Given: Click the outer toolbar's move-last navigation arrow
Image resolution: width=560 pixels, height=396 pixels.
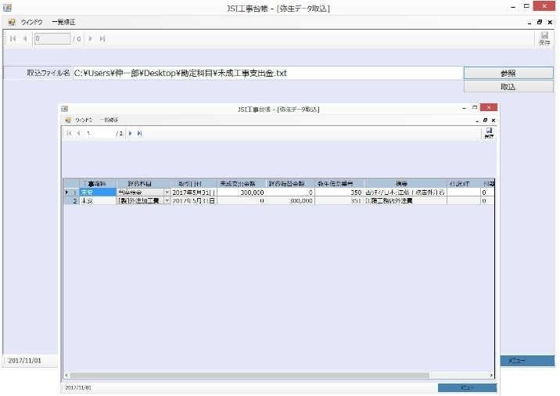Looking at the screenshot, I should point(102,38).
